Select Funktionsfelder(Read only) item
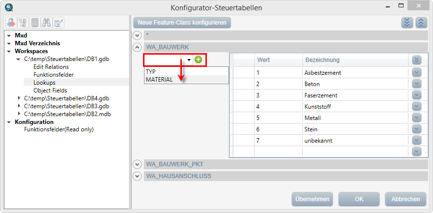The image size is (433, 213). (59, 129)
